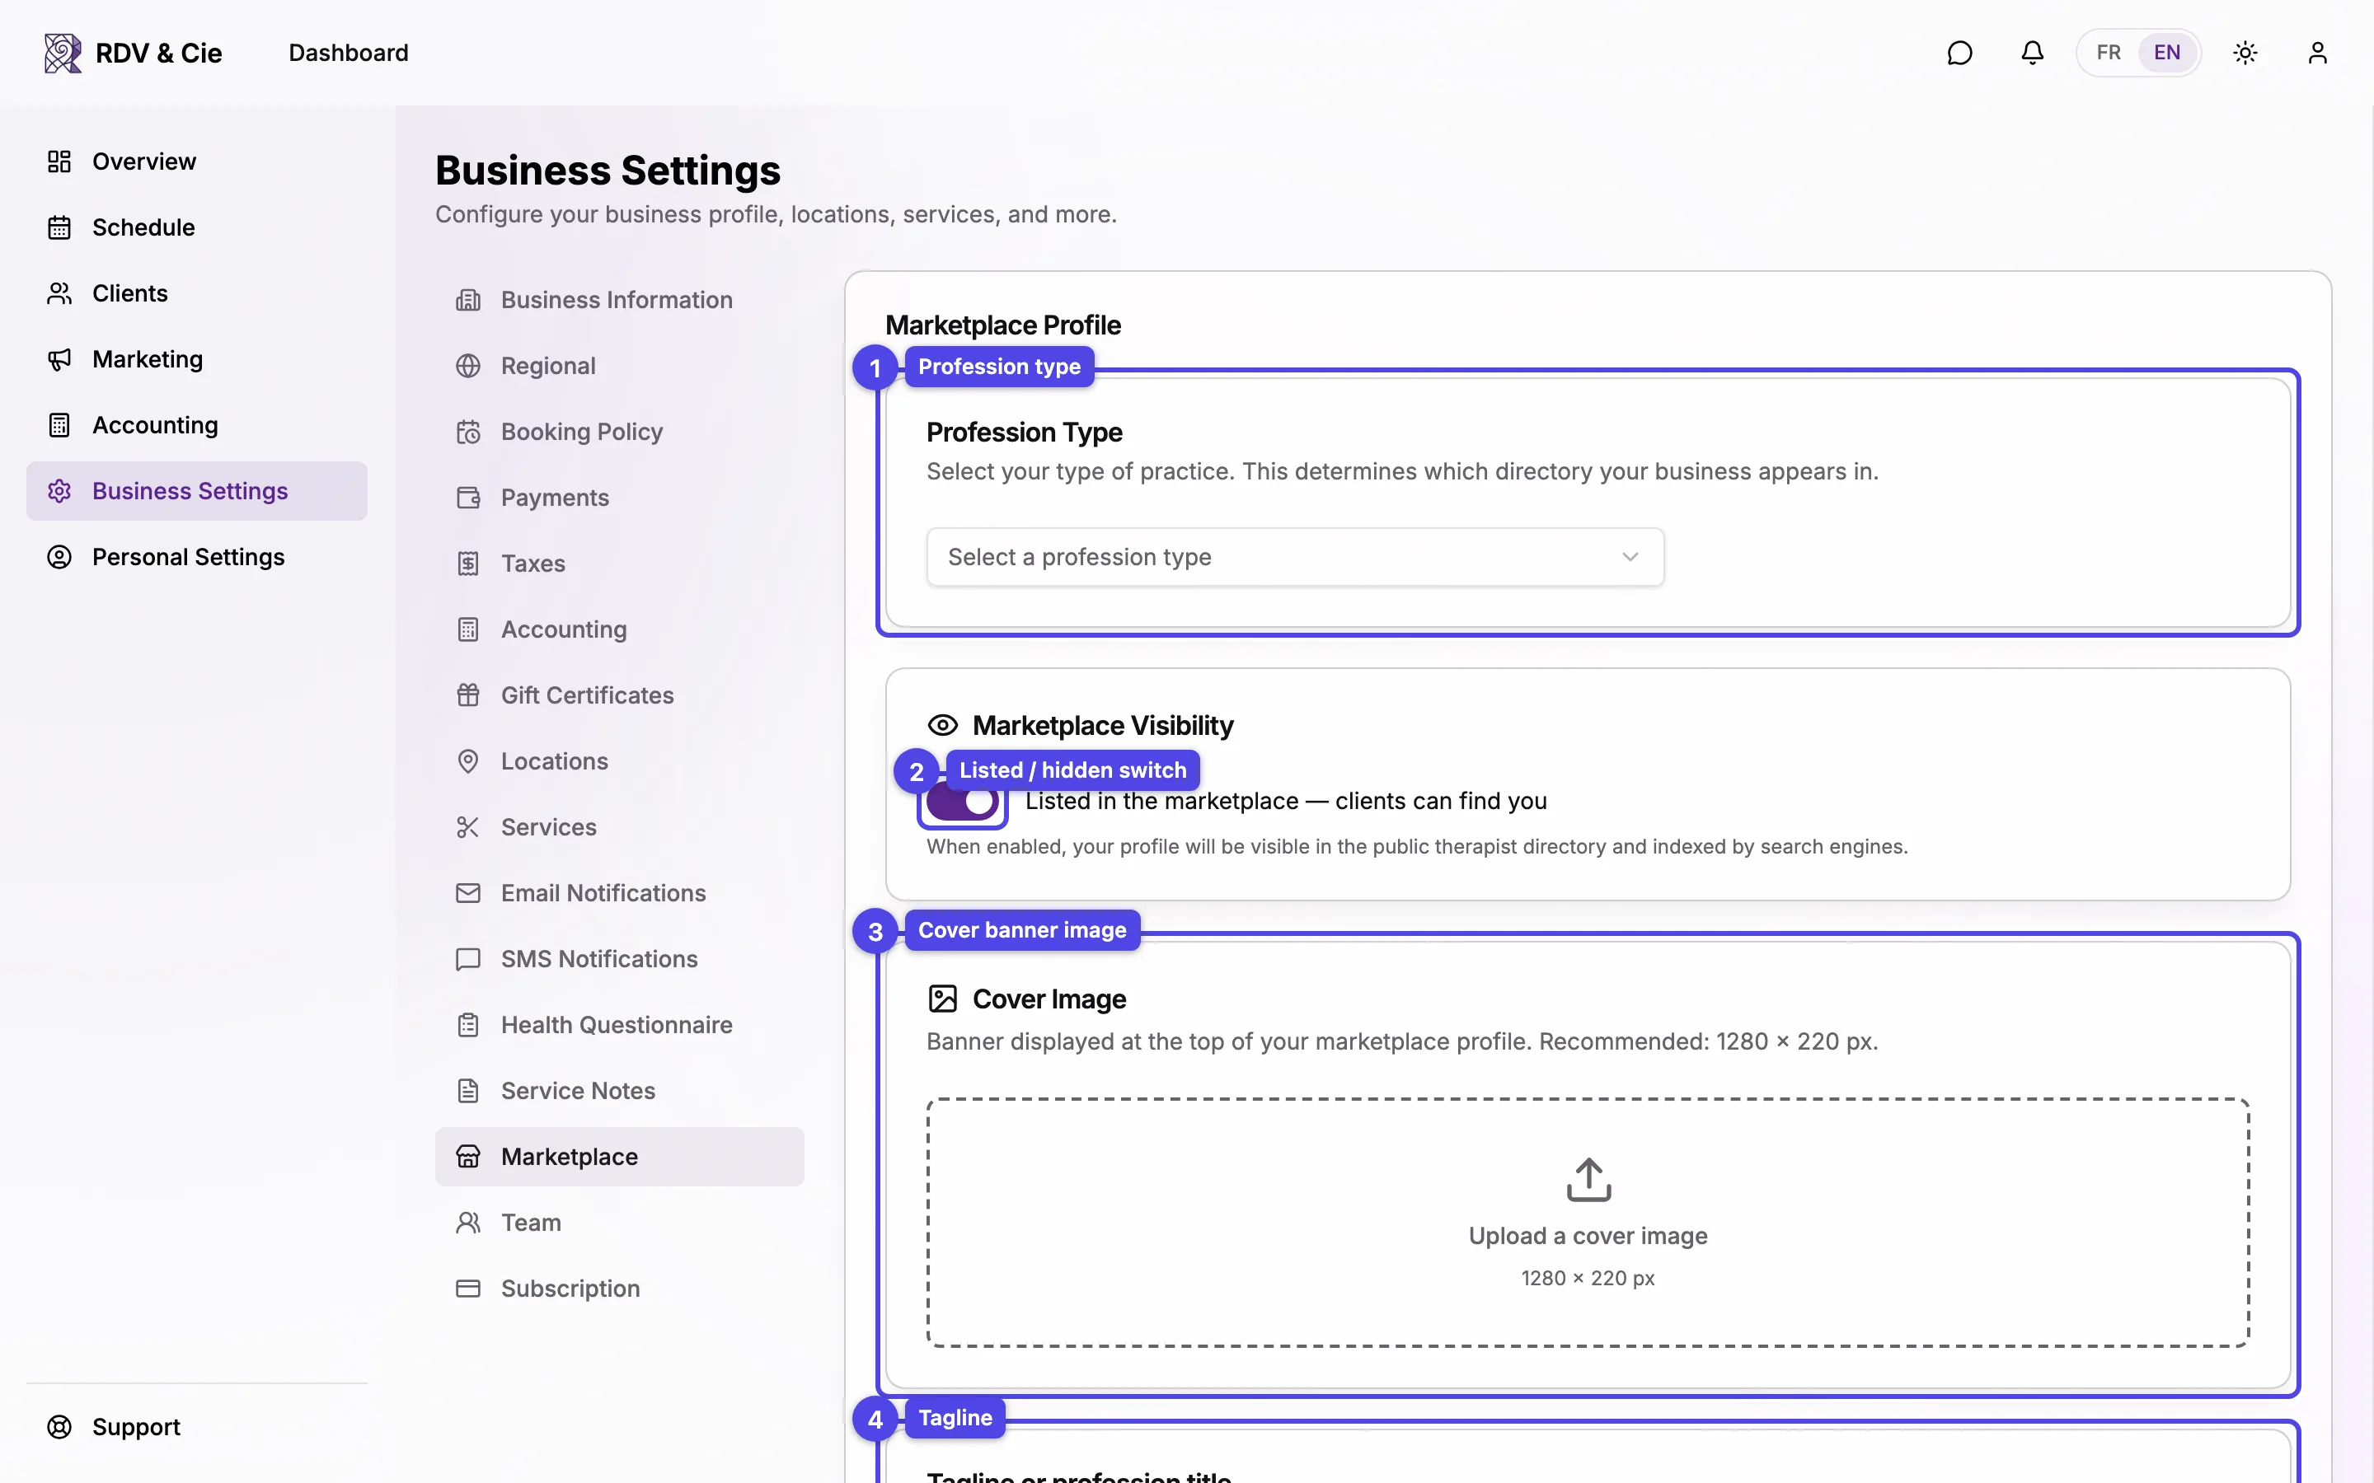Click the Cover Image picture icon
Image resolution: width=2374 pixels, height=1483 pixels.
pos(943,999)
